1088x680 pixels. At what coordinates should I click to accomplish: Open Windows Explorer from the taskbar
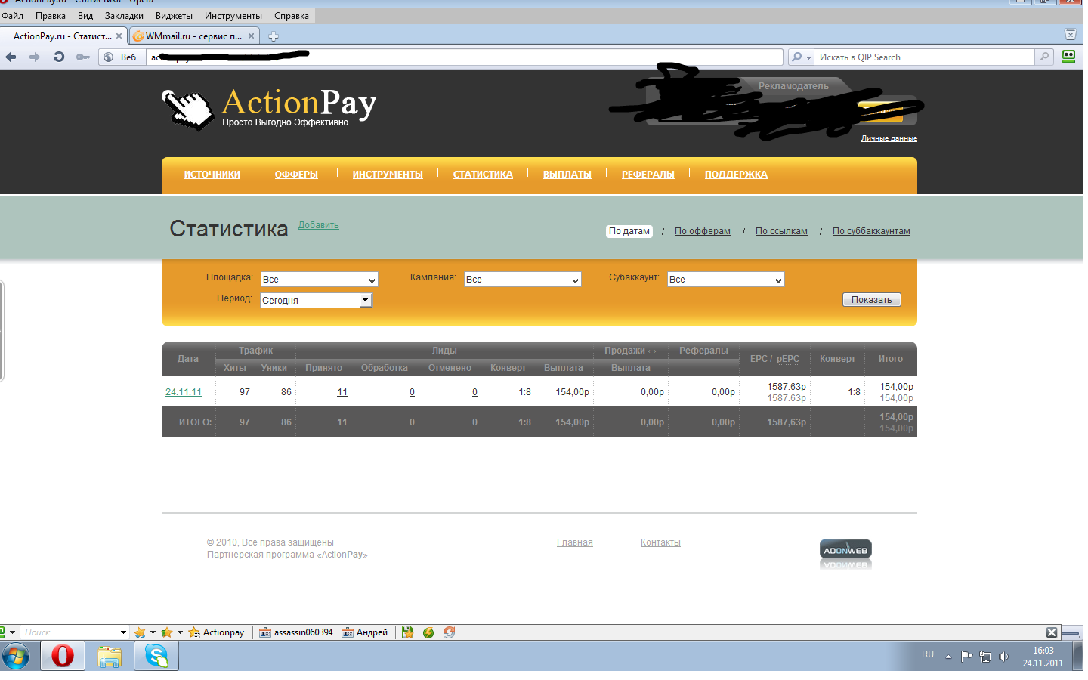pyautogui.click(x=110, y=656)
